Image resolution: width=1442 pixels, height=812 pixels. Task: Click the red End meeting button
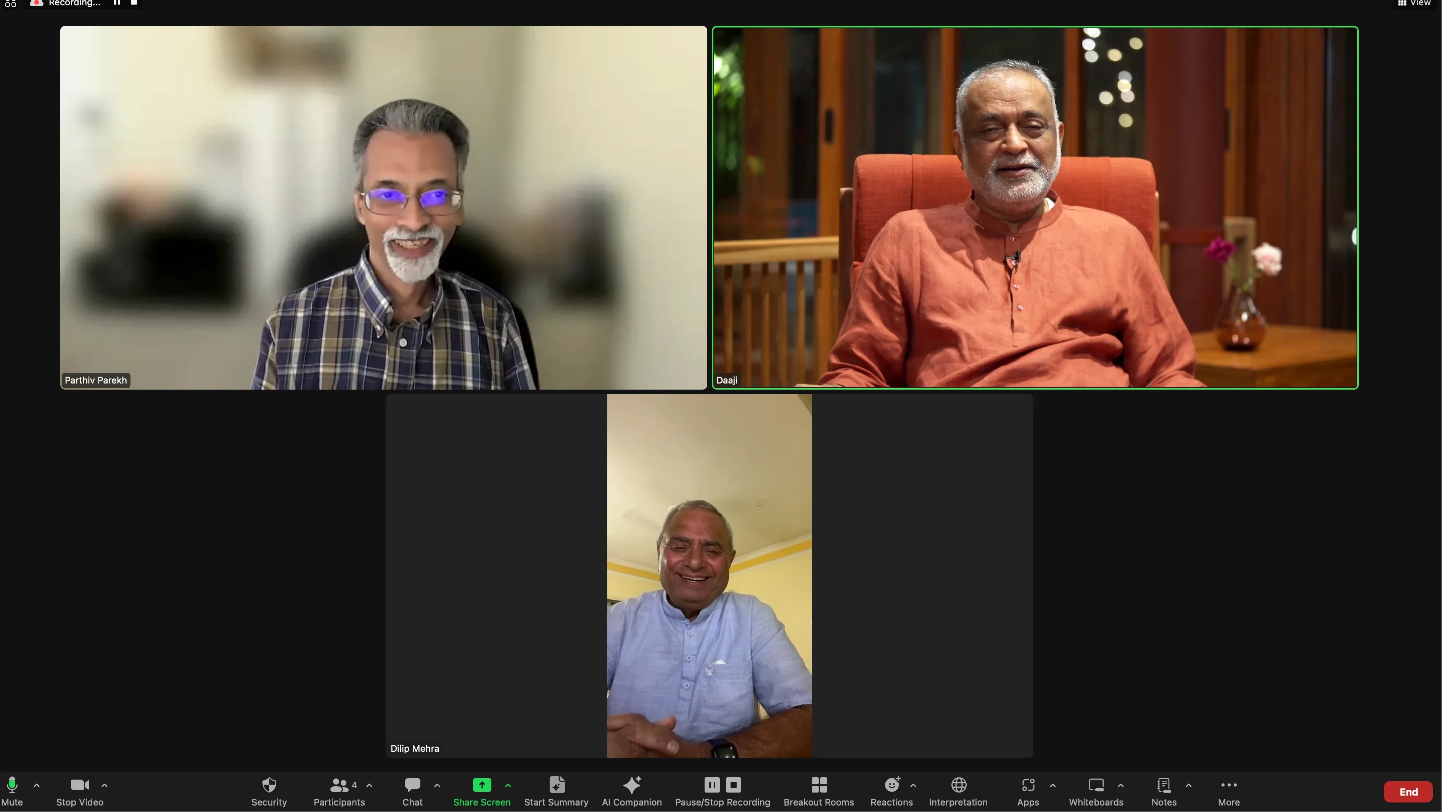pyautogui.click(x=1408, y=792)
